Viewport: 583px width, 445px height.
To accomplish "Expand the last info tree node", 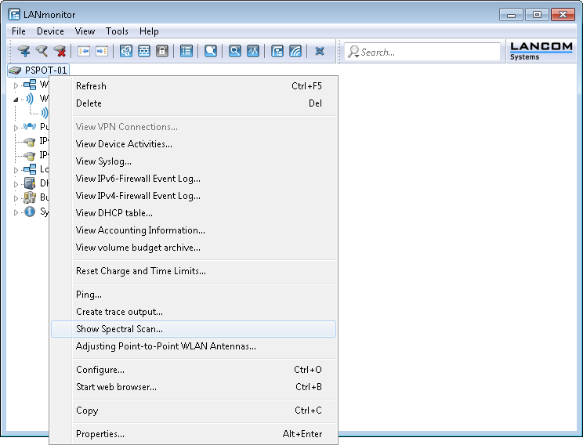I will [x=16, y=212].
